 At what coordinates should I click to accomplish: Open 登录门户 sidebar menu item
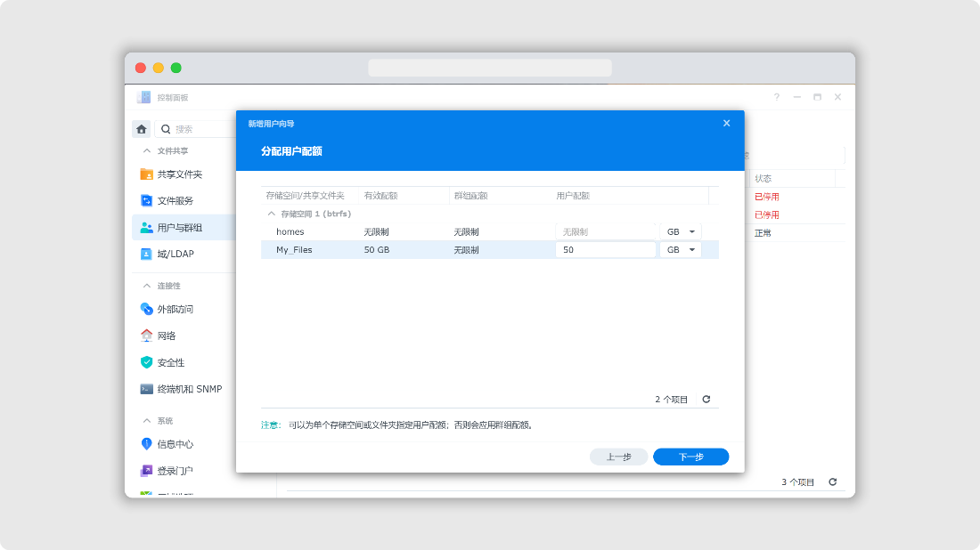pyautogui.click(x=175, y=471)
